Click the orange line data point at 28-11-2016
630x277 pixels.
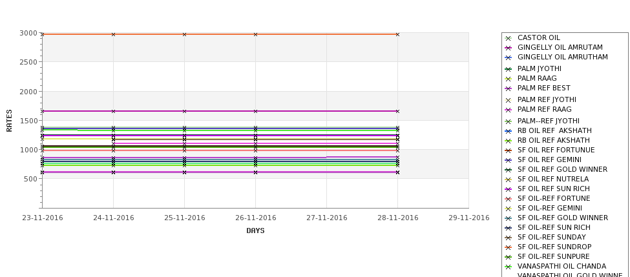[397, 34]
